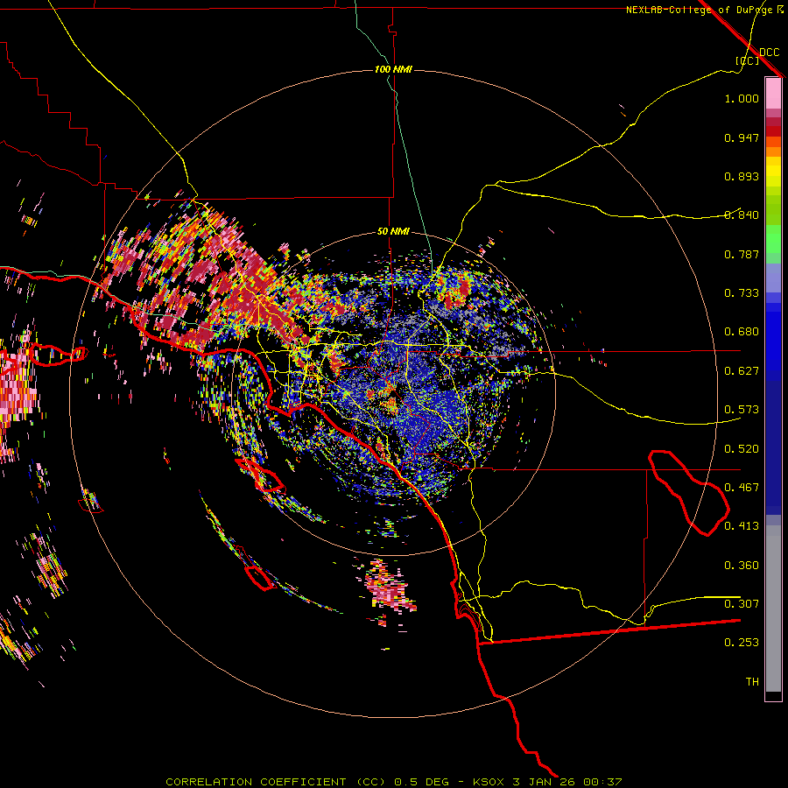This screenshot has height=788, width=788.
Task: Select the 0.520 scale value
Action: tap(742, 449)
